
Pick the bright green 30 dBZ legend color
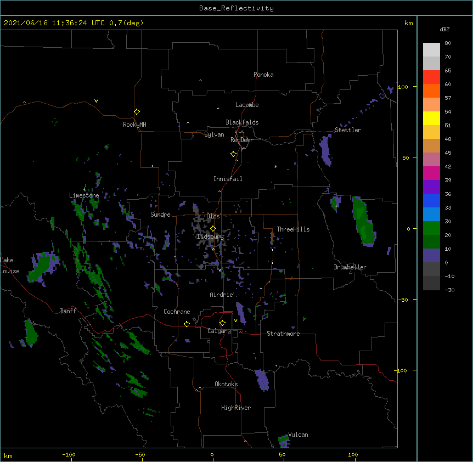(x=431, y=228)
